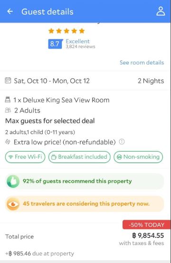This screenshot has height=263, width=171.
Task: Select the Free Wi-Fi badge
Action: coord(25,157)
